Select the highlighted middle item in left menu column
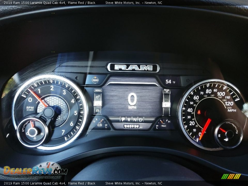This screenshot has width=248, height=186. click(x=98, y=103)
